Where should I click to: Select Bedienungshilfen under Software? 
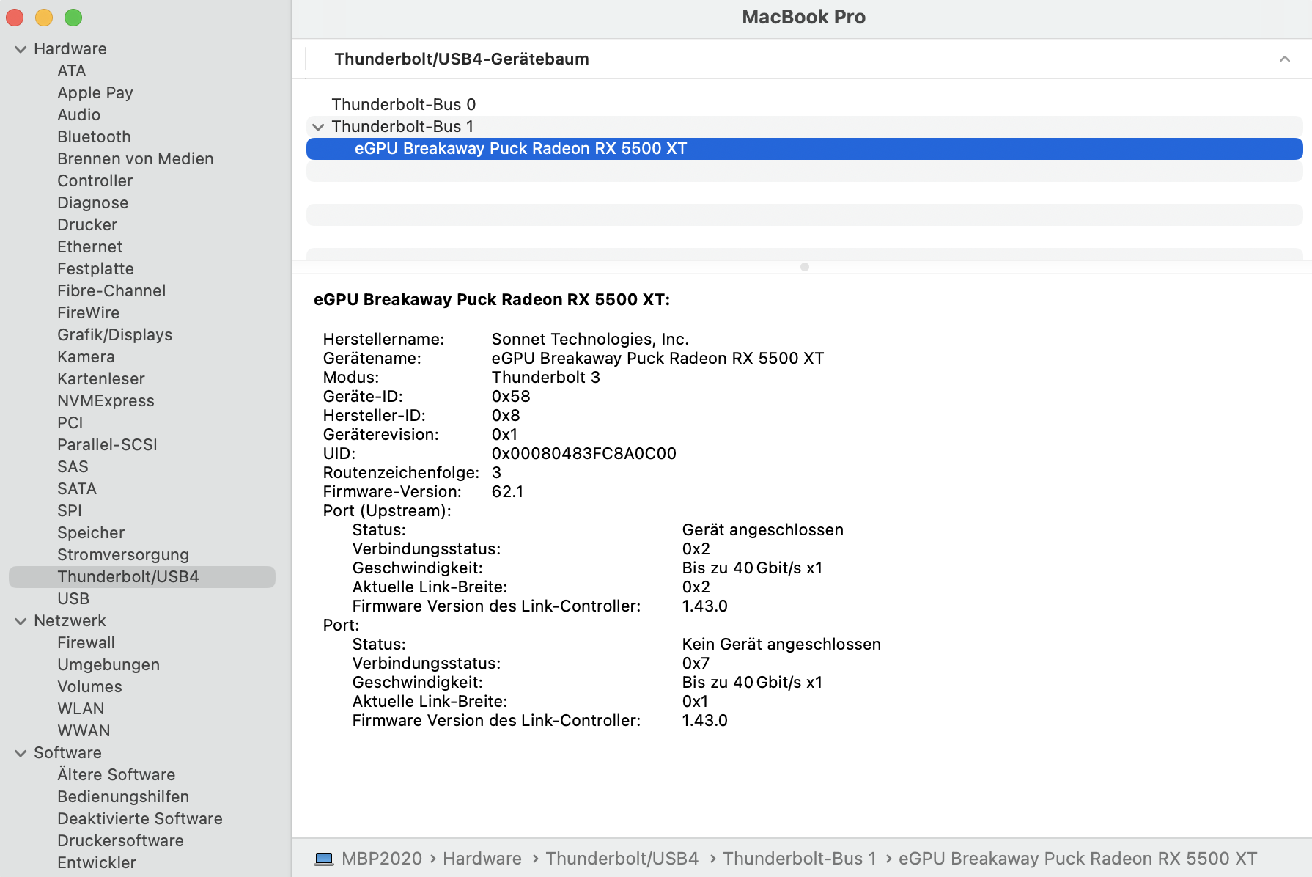click(x=123, y=797)
